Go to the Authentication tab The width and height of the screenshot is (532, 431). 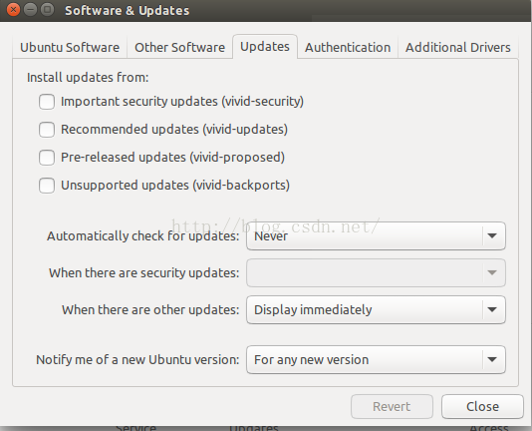click(x=348, y=47)
